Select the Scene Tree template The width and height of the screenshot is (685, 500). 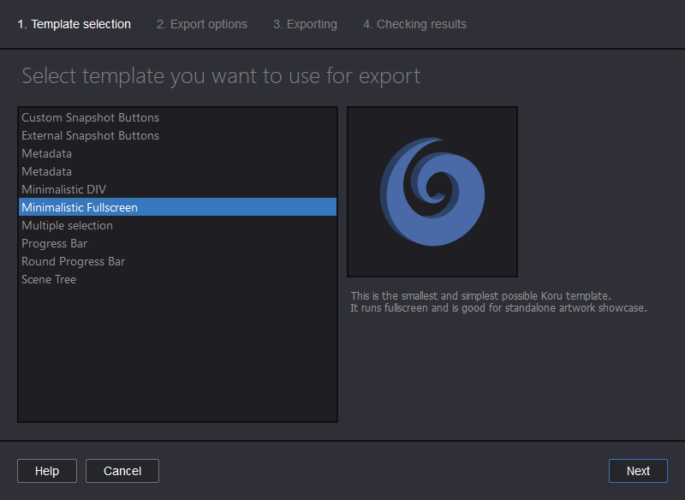click(x=49, y=279)
